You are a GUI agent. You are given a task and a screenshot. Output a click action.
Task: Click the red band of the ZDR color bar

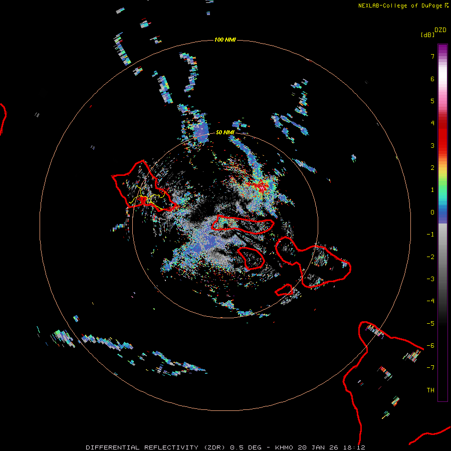442,135
